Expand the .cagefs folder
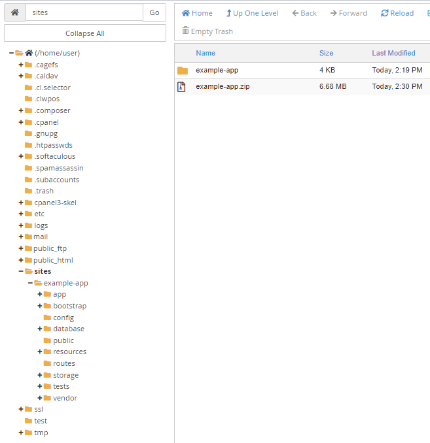430x443 pixels. (x=21, y=65)
